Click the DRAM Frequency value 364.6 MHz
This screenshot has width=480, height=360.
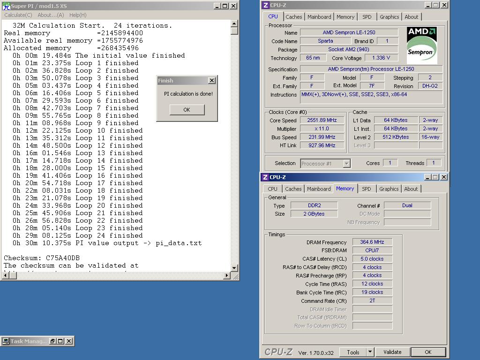[372, 242]
